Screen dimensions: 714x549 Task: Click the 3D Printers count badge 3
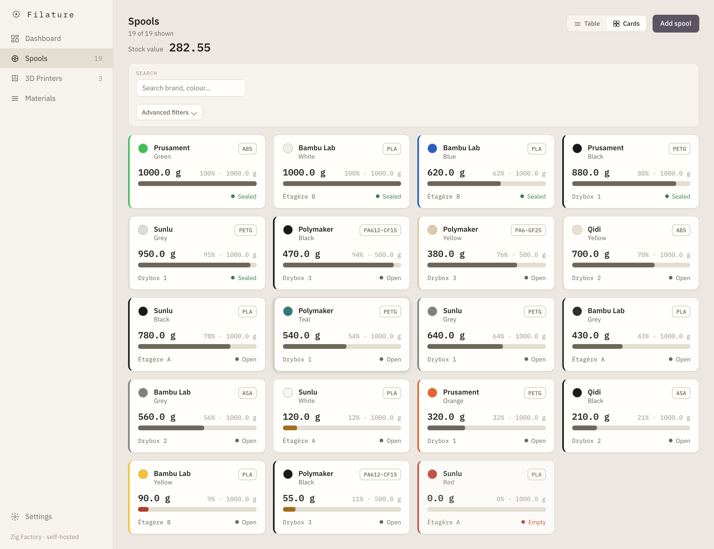click(100, 79)
